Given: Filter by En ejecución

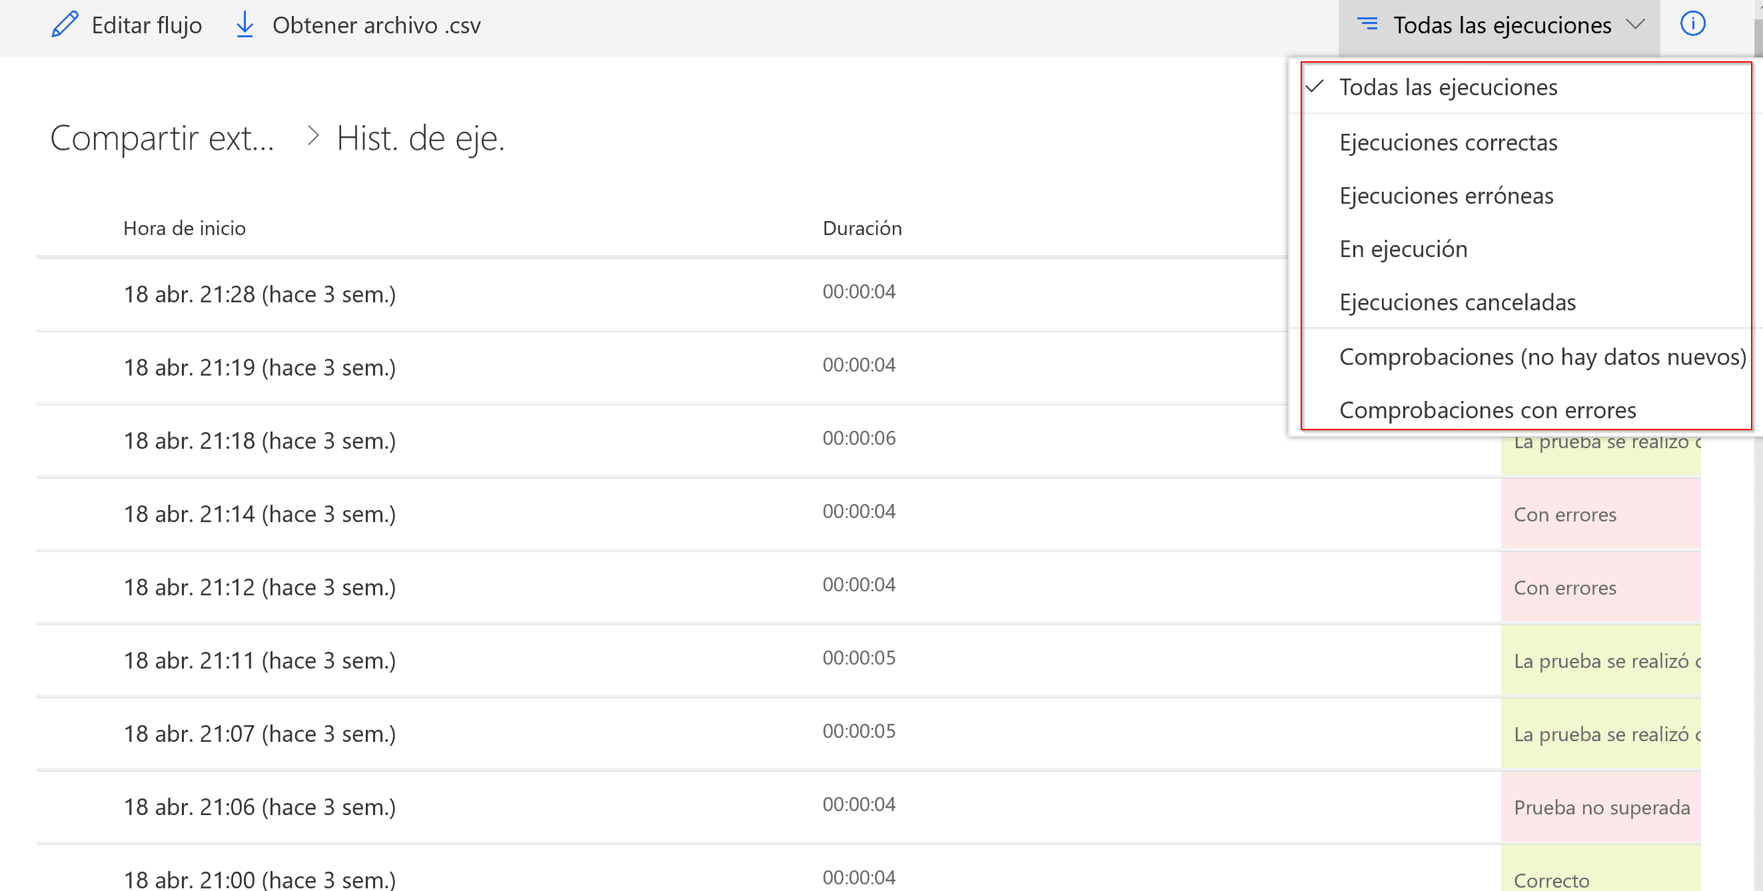Looking at the screenshot, I should [1525, 249].
